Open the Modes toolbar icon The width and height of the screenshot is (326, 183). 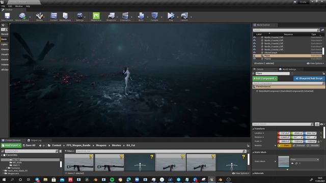(x=39, y=17)
